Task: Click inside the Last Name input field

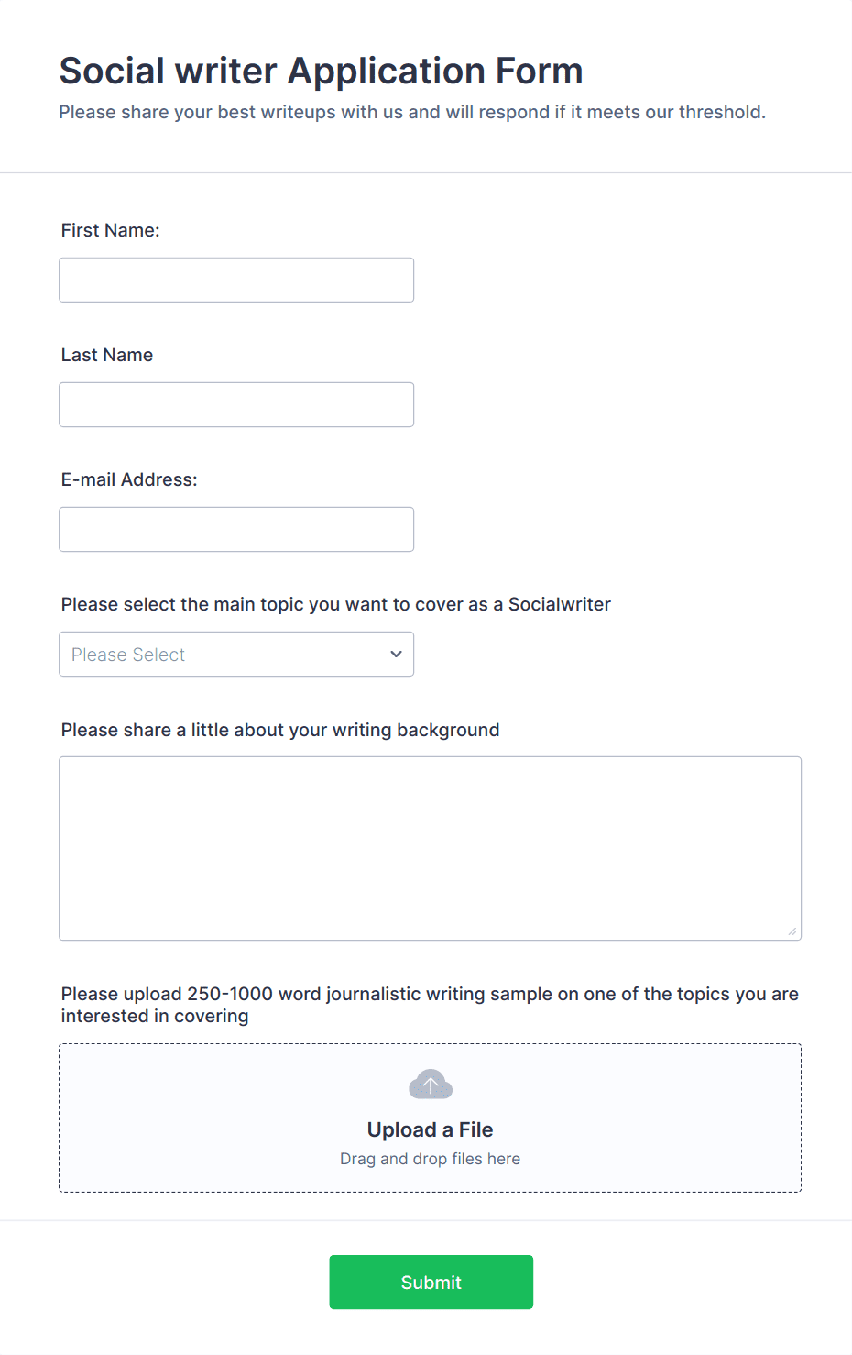Action: pos(236,404)
